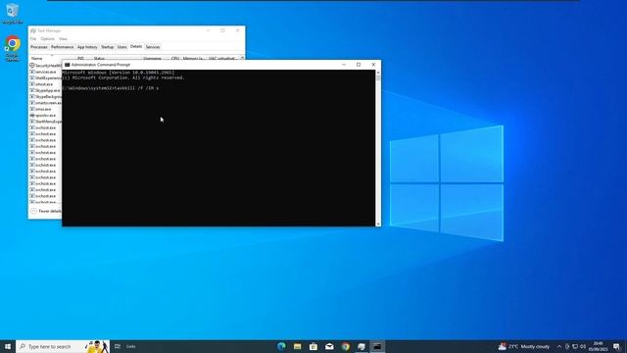Select the sihost.exe process row
The width and height of the screenshot is (627, 353).
(46, 84)
